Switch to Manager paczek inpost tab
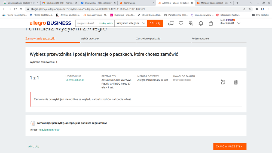The image size is (272, 153). pyautogui.click(x=214, y=3)
